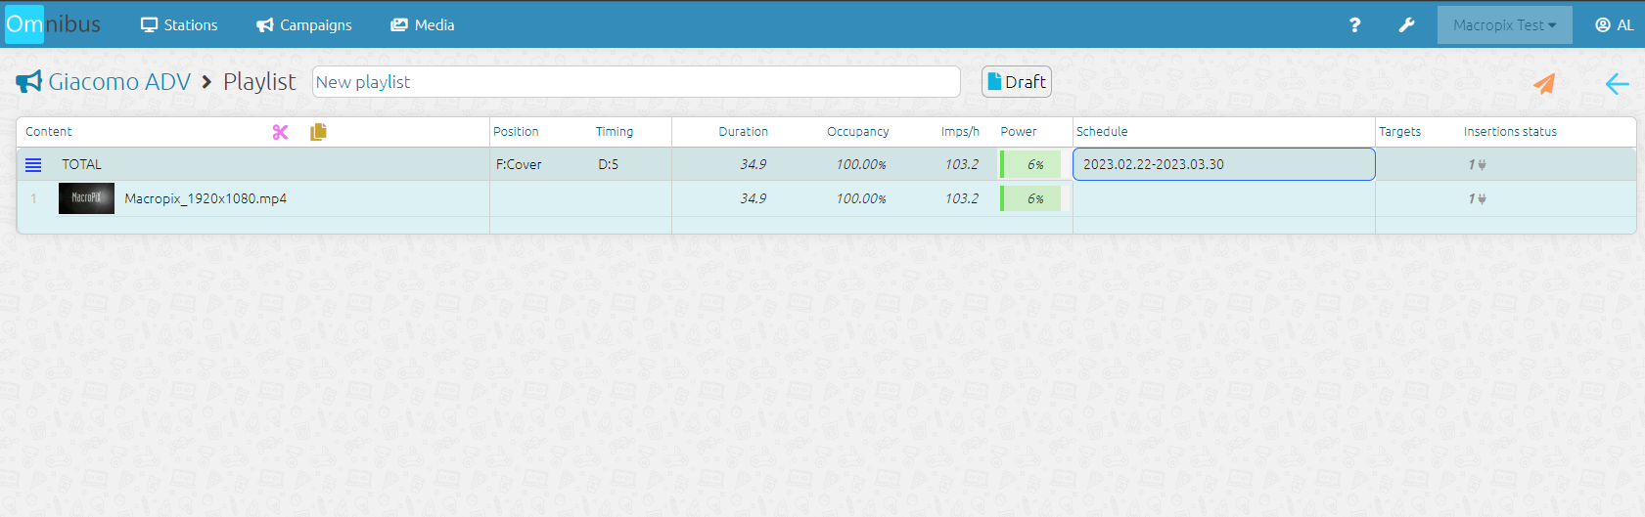Click the megaphone icon beside Giacomo ADV

[28, 82]
